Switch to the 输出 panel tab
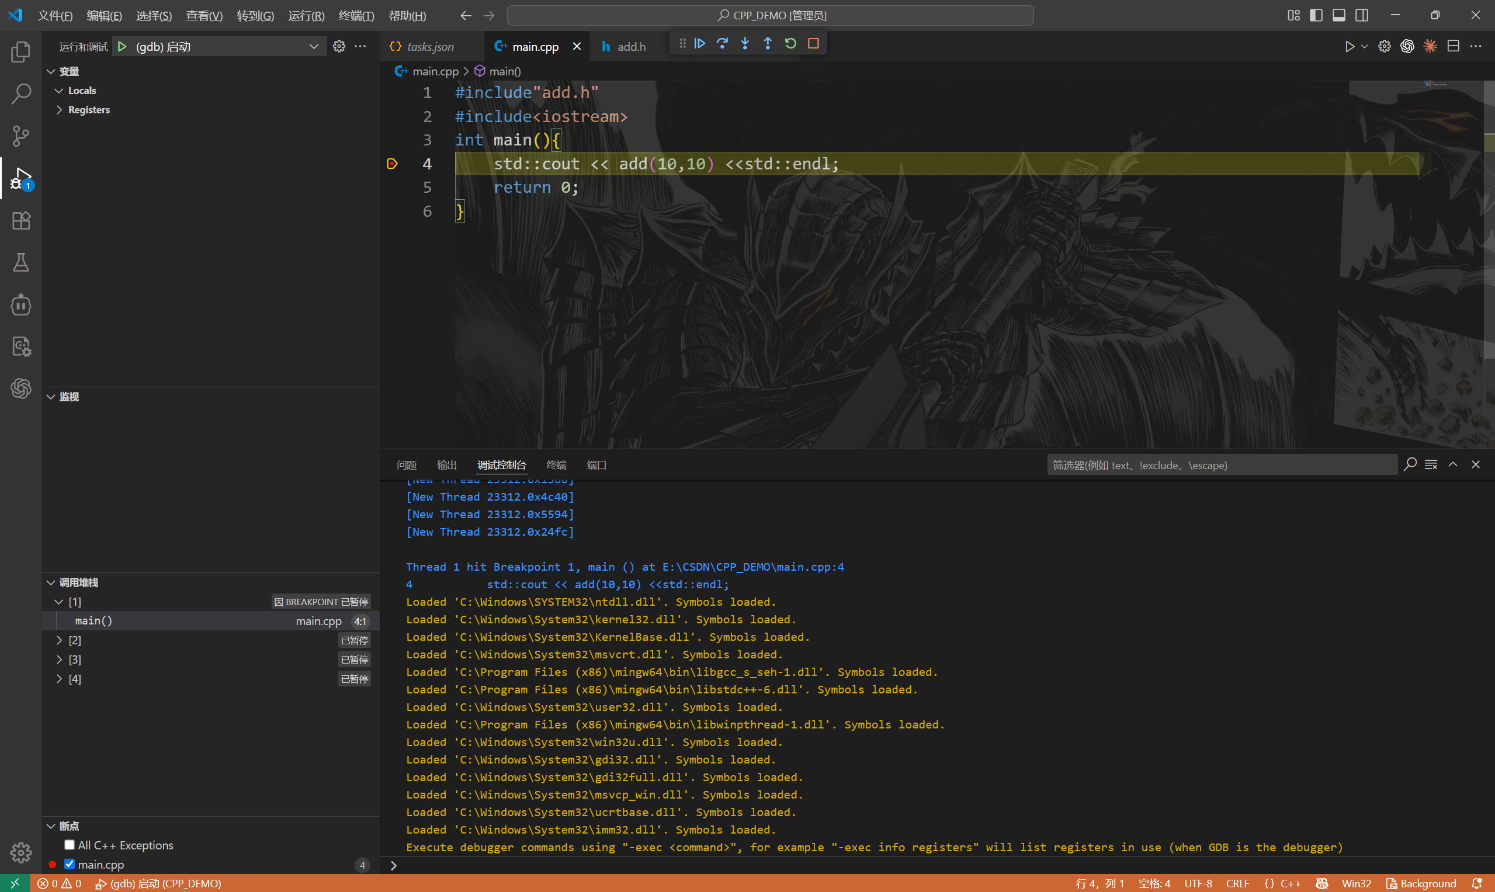This screenshot has width=1495, height=892. pos(447,464)
